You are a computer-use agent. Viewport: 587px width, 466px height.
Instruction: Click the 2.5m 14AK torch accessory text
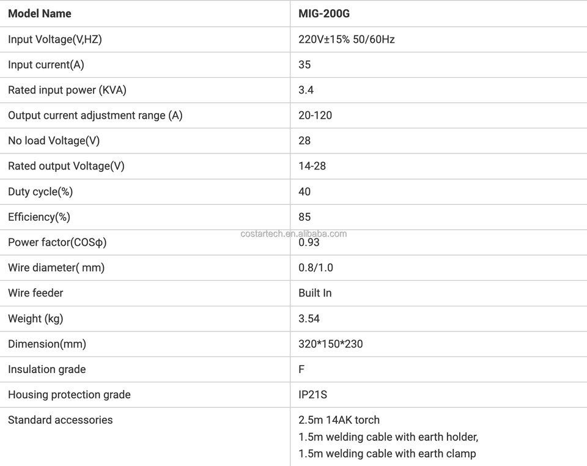coord(339,420)
